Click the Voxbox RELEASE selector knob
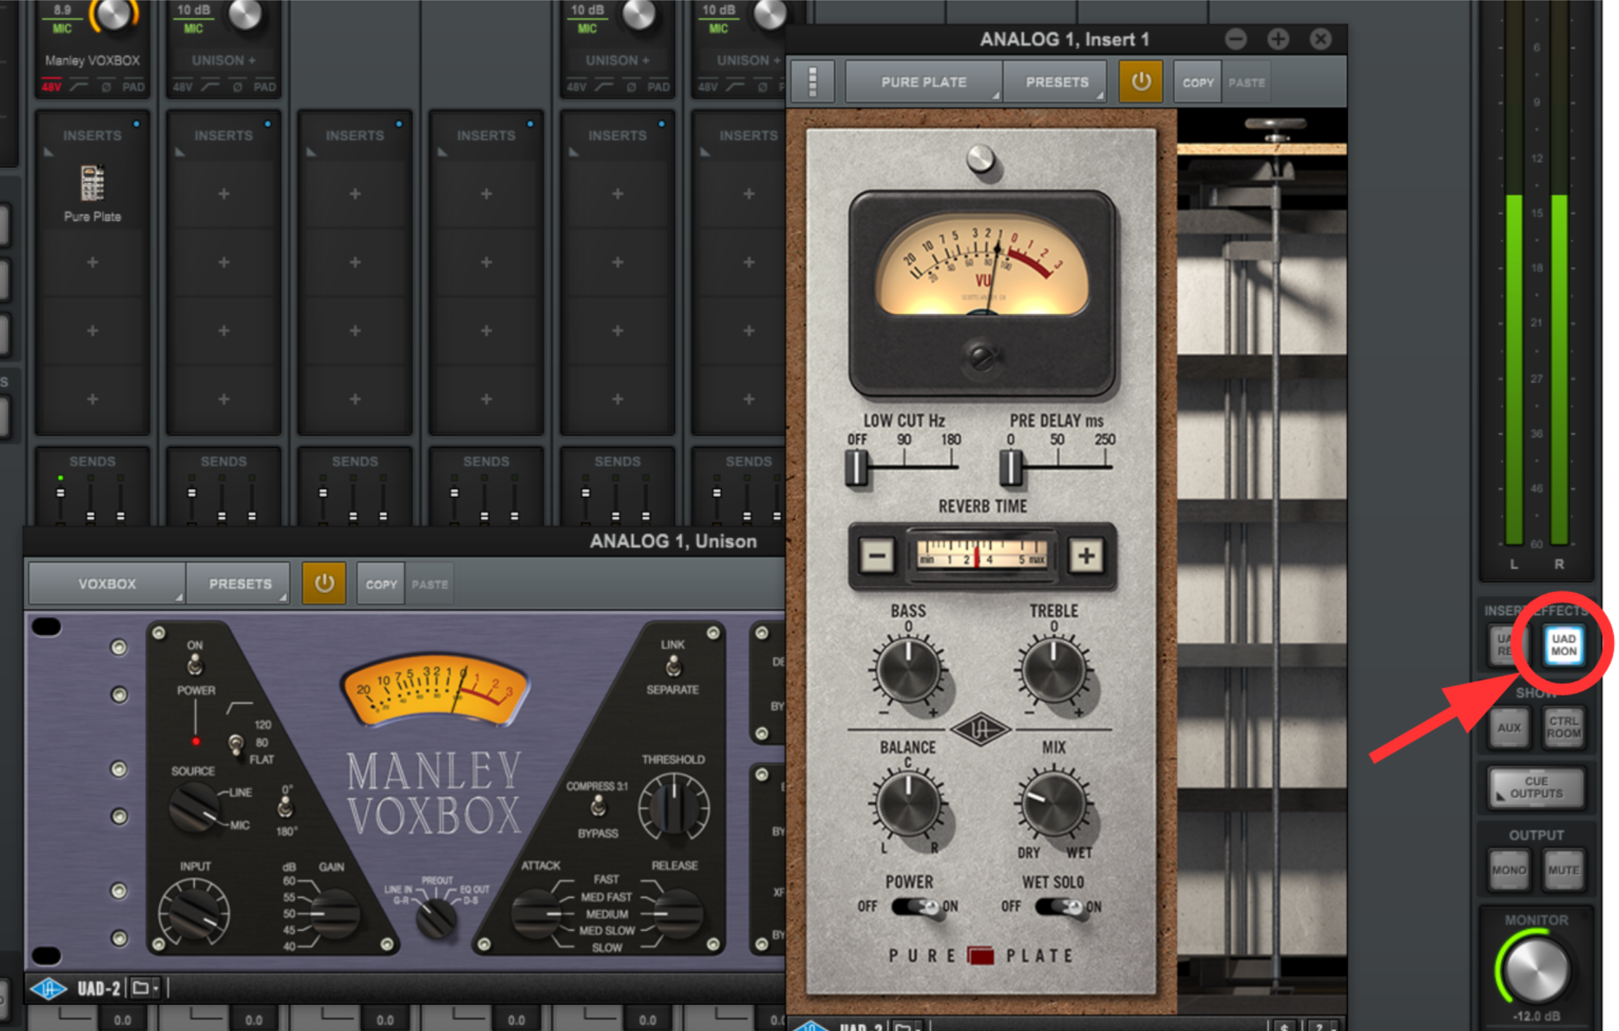The height and width of the screenshot is (1031, 1619). (677, 914)
